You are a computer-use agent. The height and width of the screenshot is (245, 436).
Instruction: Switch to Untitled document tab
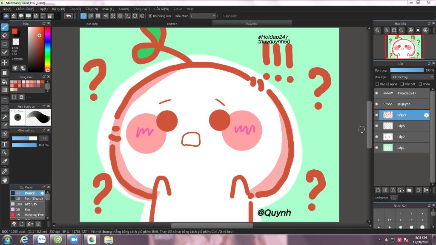pos(172,24)
